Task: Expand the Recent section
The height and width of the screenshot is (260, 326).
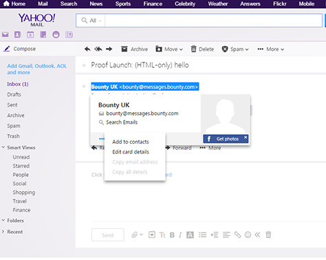Action: pos(3,232)
